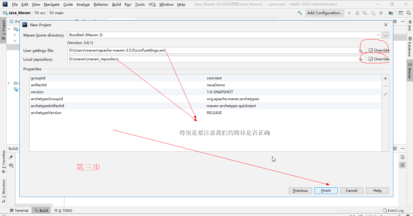Click the green Build Project hammer icon
Image resolution: width=413 pixels, height=216 pixels.
pyautogui.click(x=300, y=13)
